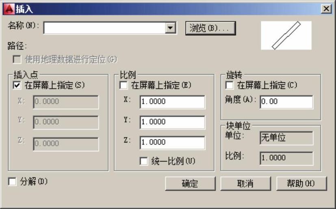This screenshot has height=209, width=336.
Task: Click the scale X input field
Action: [x=172, y=102]
